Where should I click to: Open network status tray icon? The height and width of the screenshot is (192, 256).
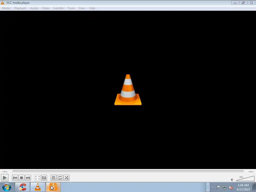pyautogui.click(x=225, y=187)
